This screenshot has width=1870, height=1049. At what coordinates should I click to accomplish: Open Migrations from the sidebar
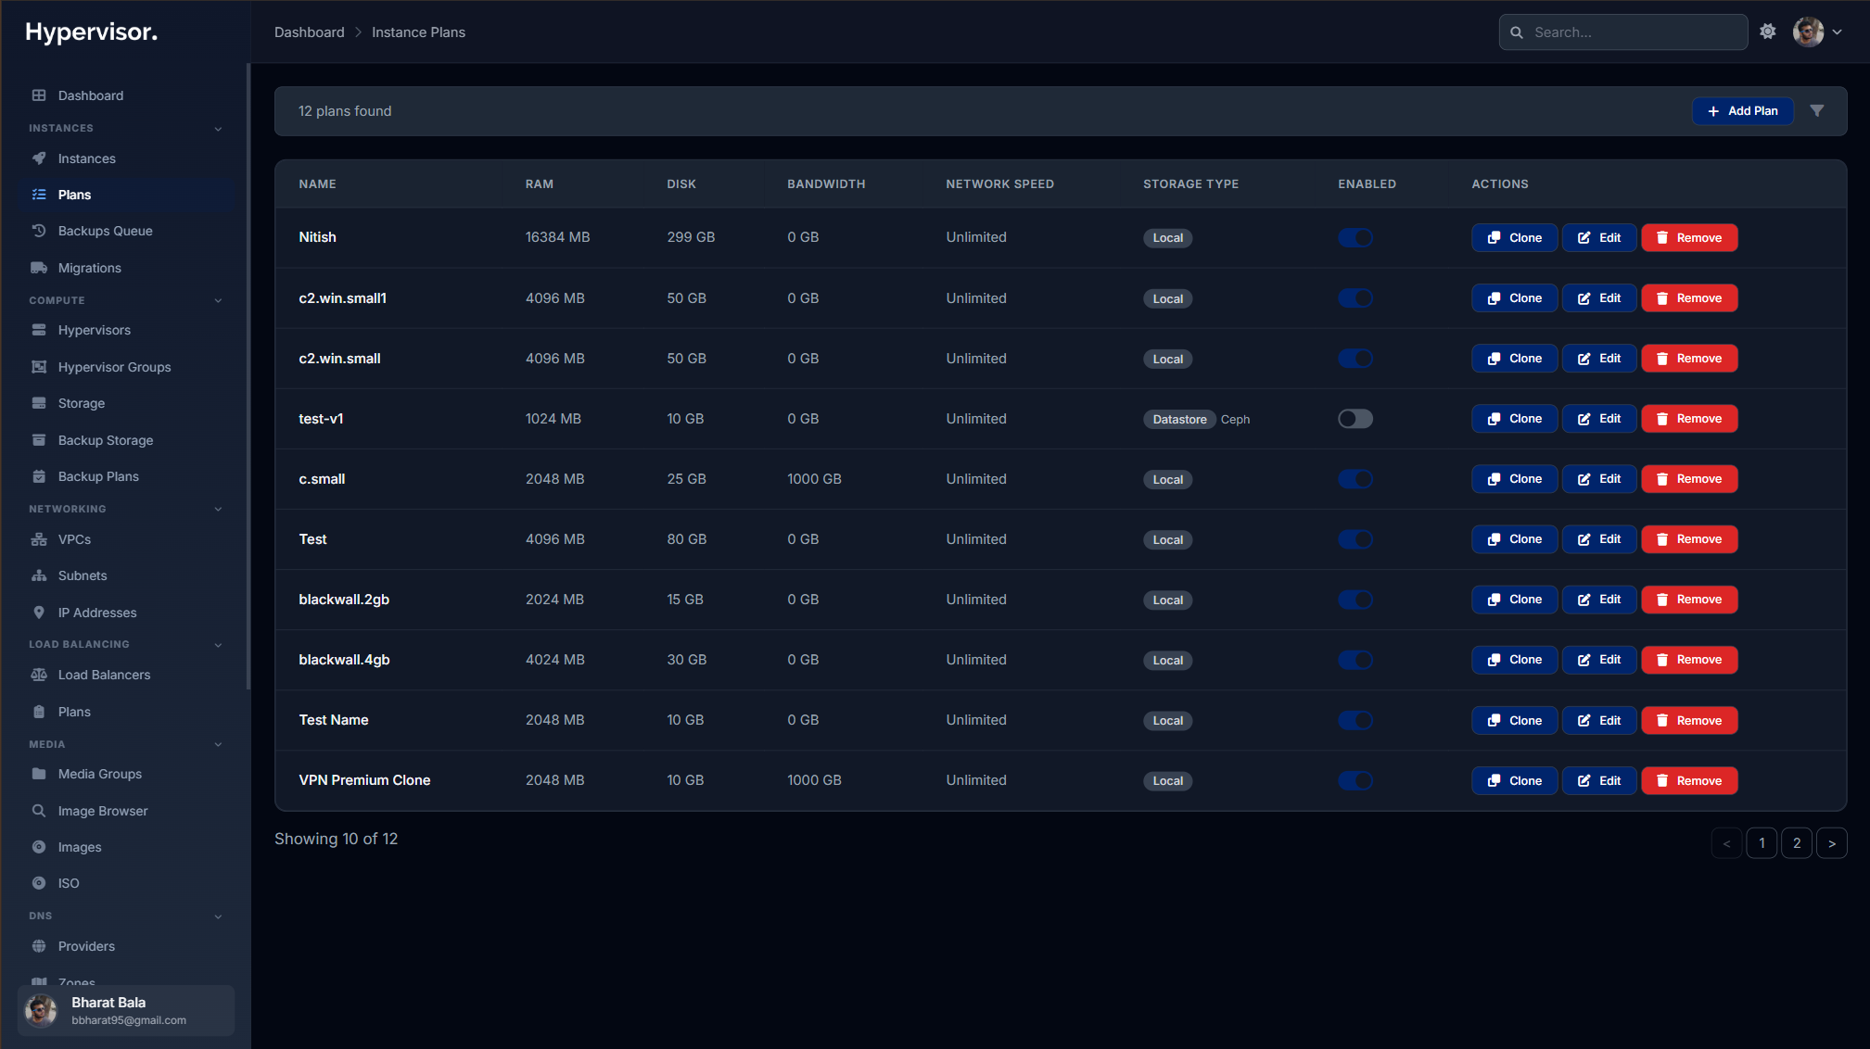tap(89, 267)
